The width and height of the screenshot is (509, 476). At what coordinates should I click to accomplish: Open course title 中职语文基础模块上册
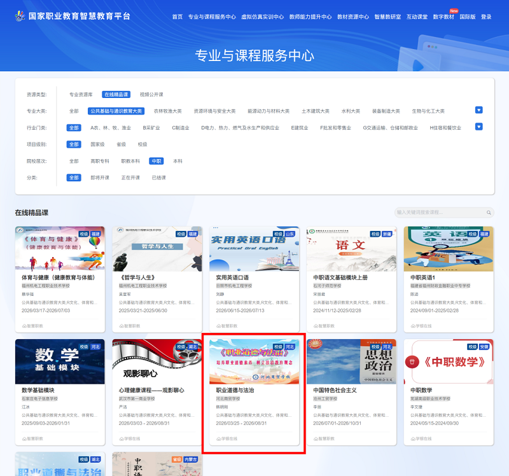340,277
